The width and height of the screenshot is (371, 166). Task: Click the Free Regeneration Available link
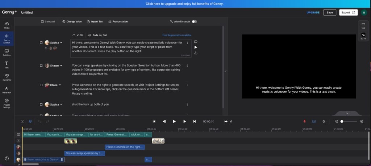pyautogui.click(x=177, y=35)
